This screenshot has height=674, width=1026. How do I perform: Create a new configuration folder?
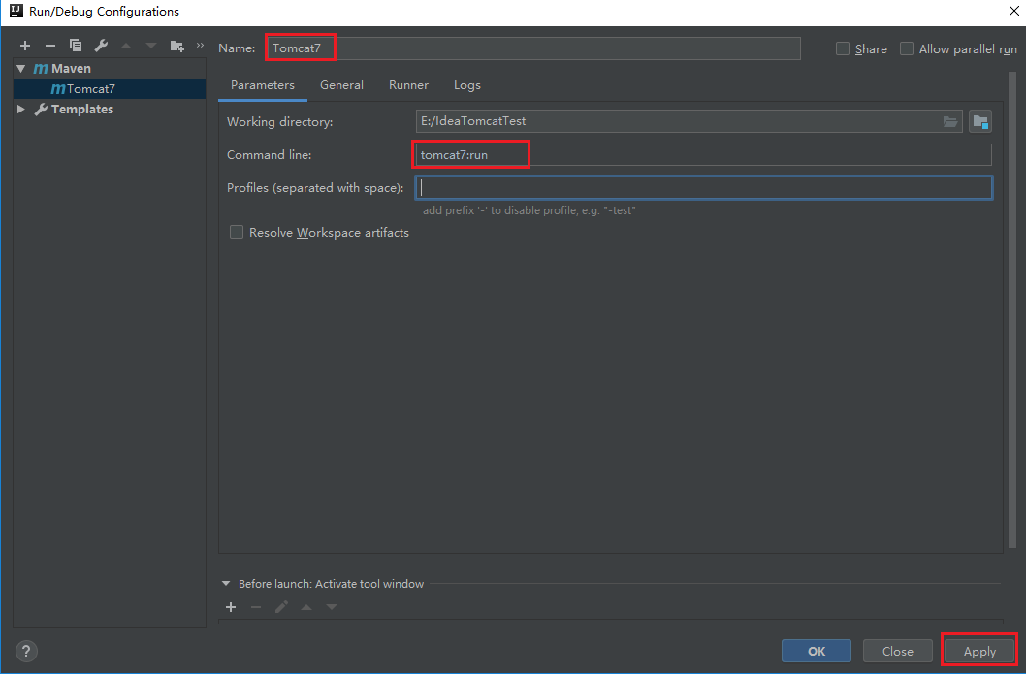pos(176,46)
